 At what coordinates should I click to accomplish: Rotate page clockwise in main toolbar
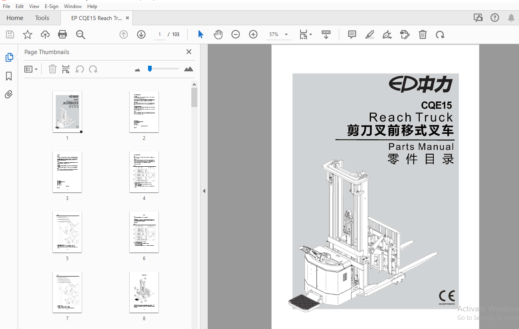tap(440, 34)
